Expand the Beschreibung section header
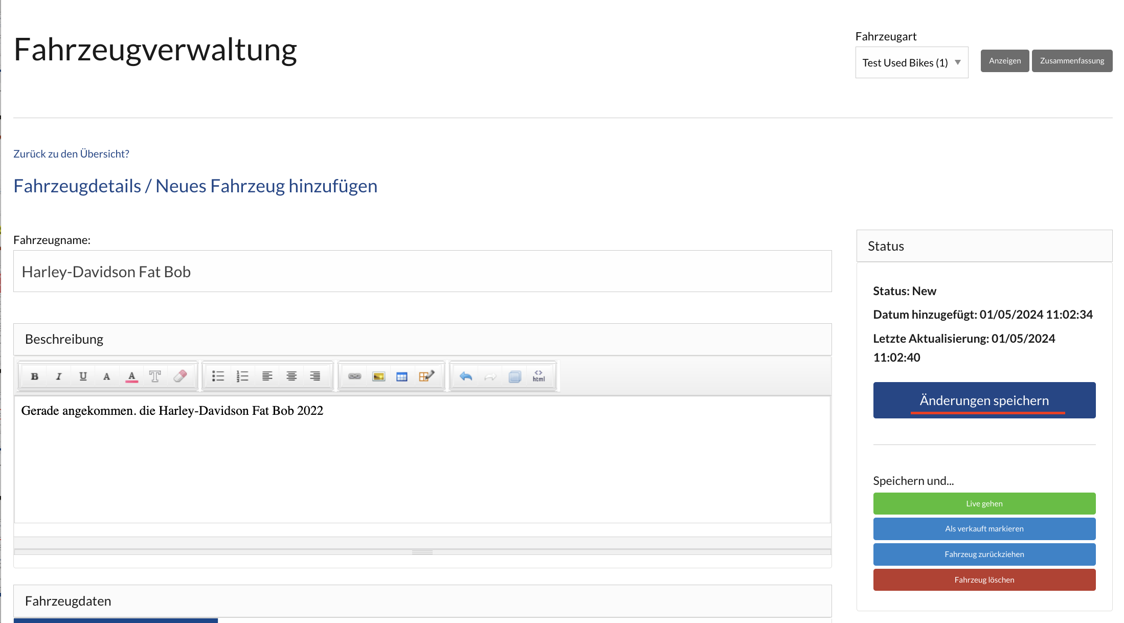1124x623 pixels. click(65, 339)
